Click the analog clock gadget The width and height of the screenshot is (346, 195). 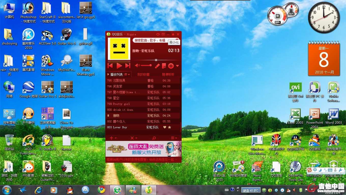(324, 18)
